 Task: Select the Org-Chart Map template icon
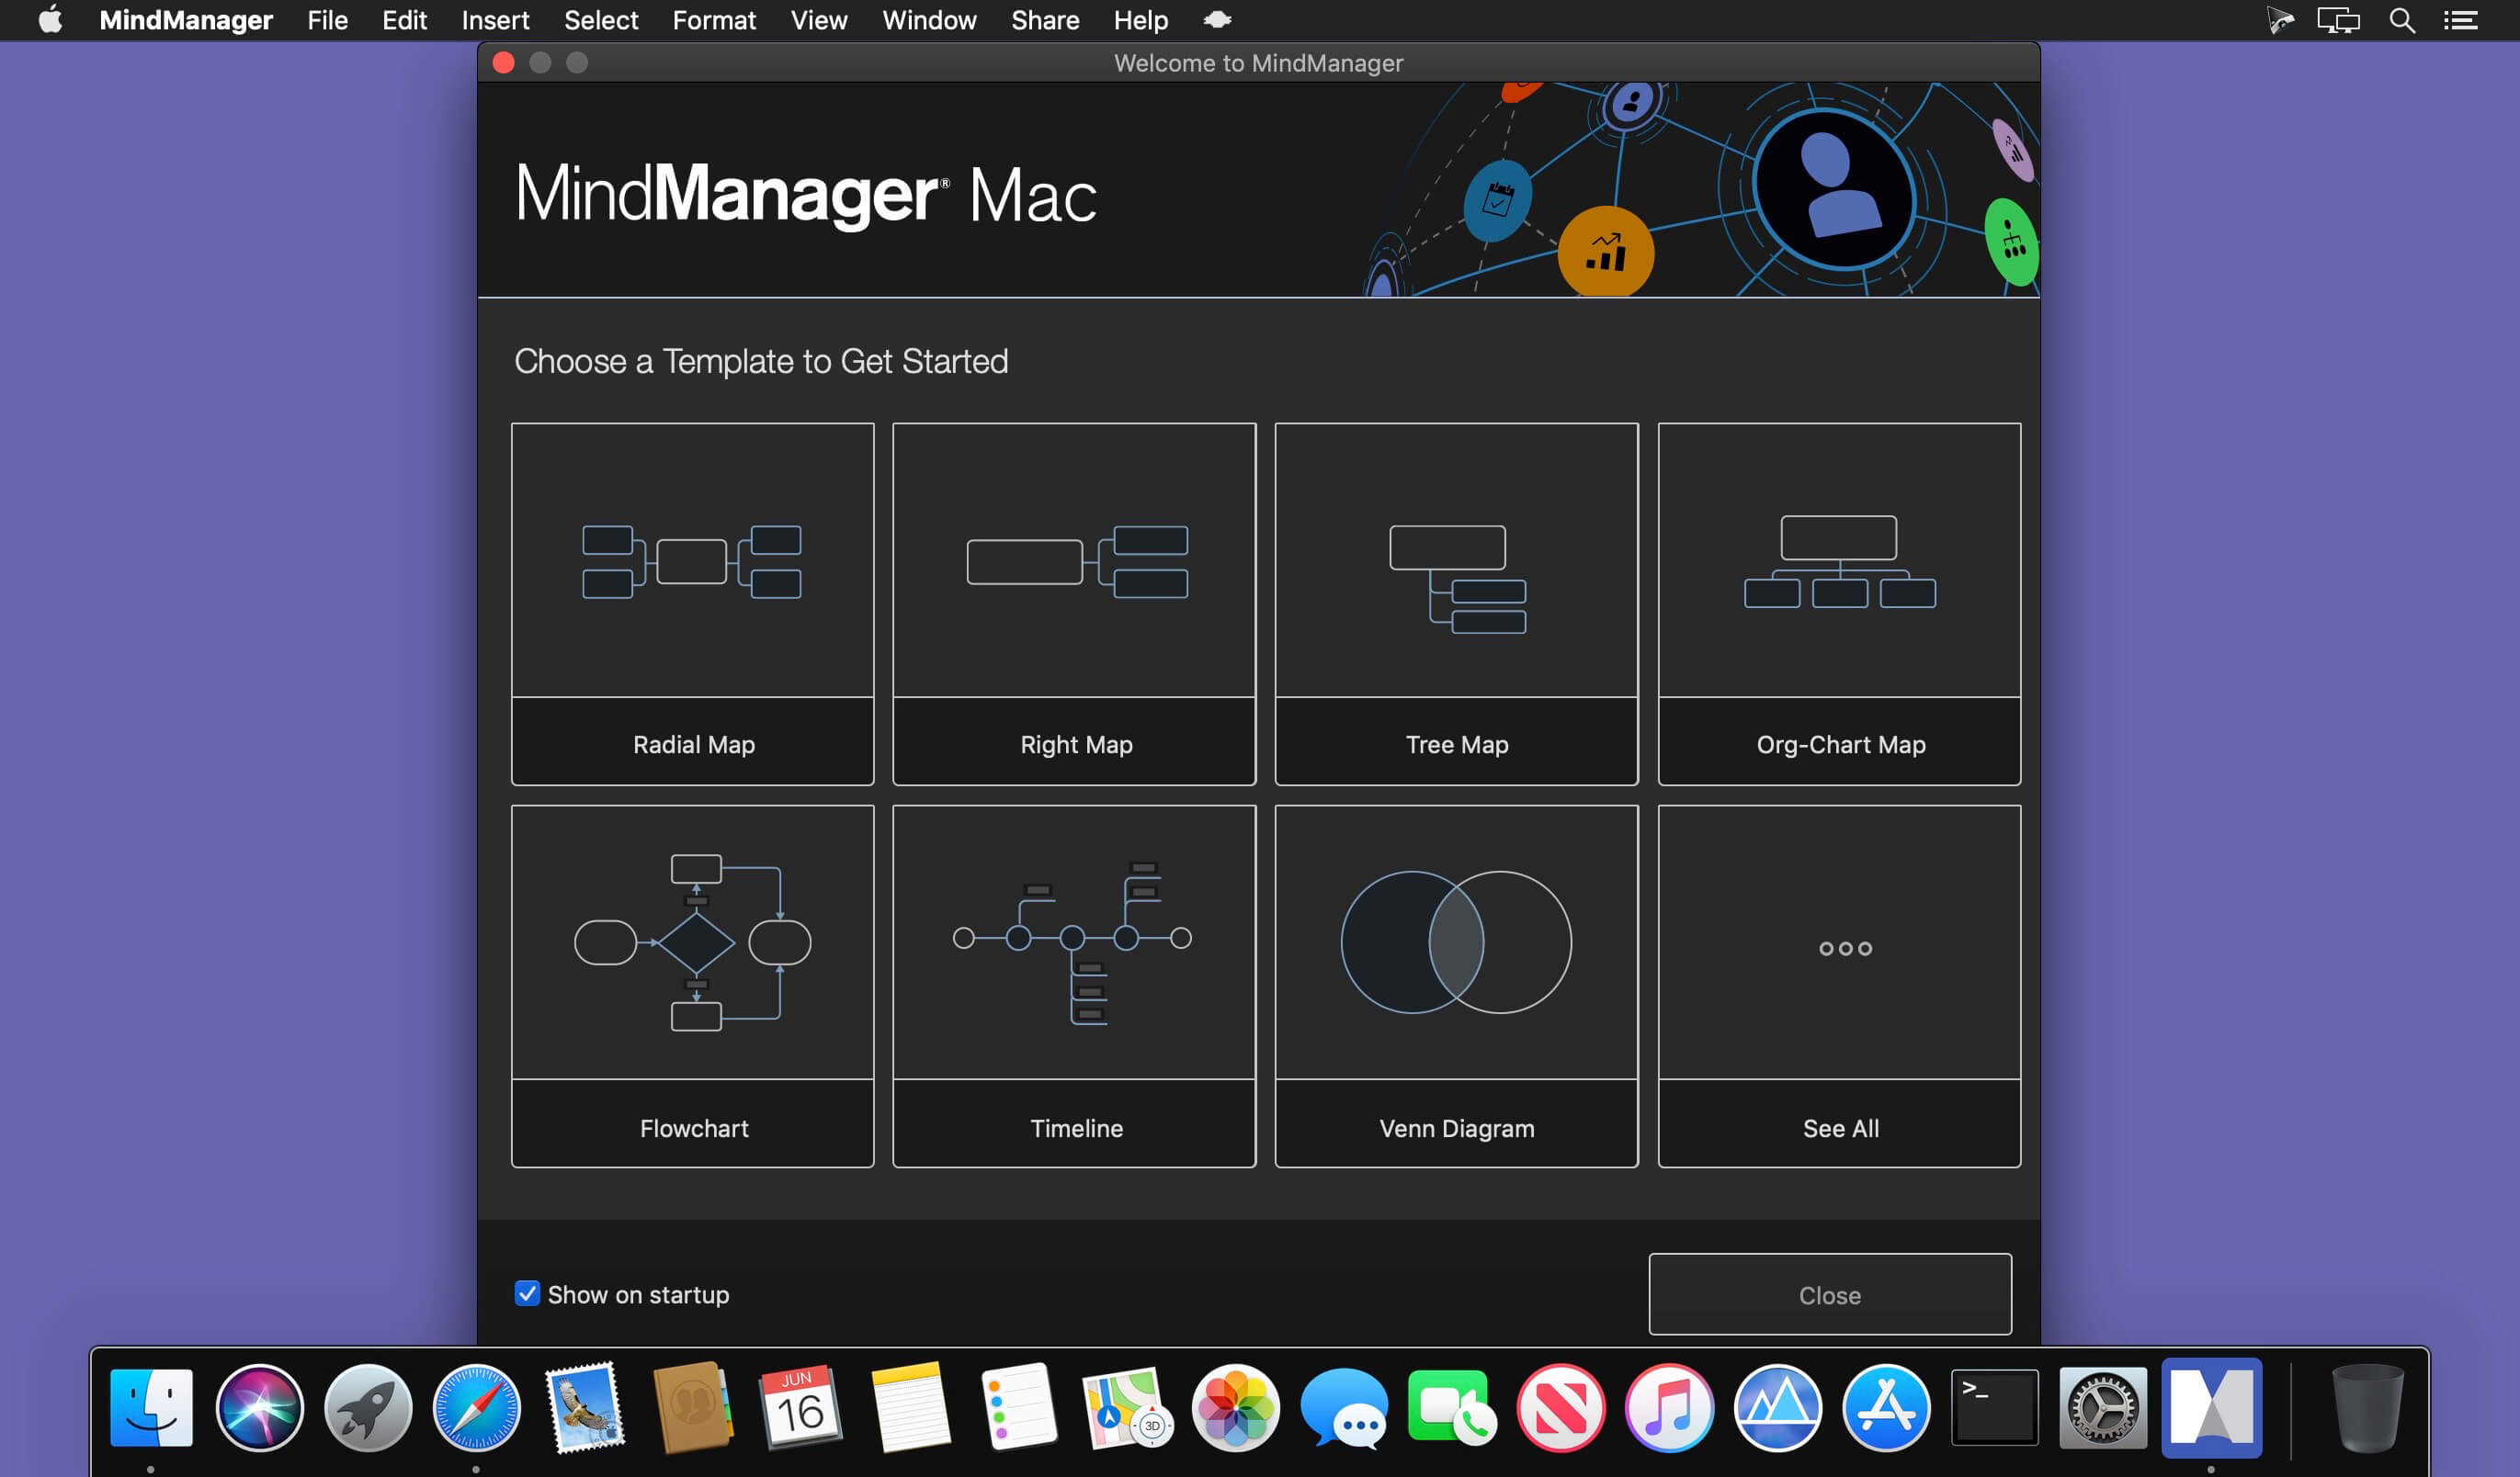[x=1840, y=561]
